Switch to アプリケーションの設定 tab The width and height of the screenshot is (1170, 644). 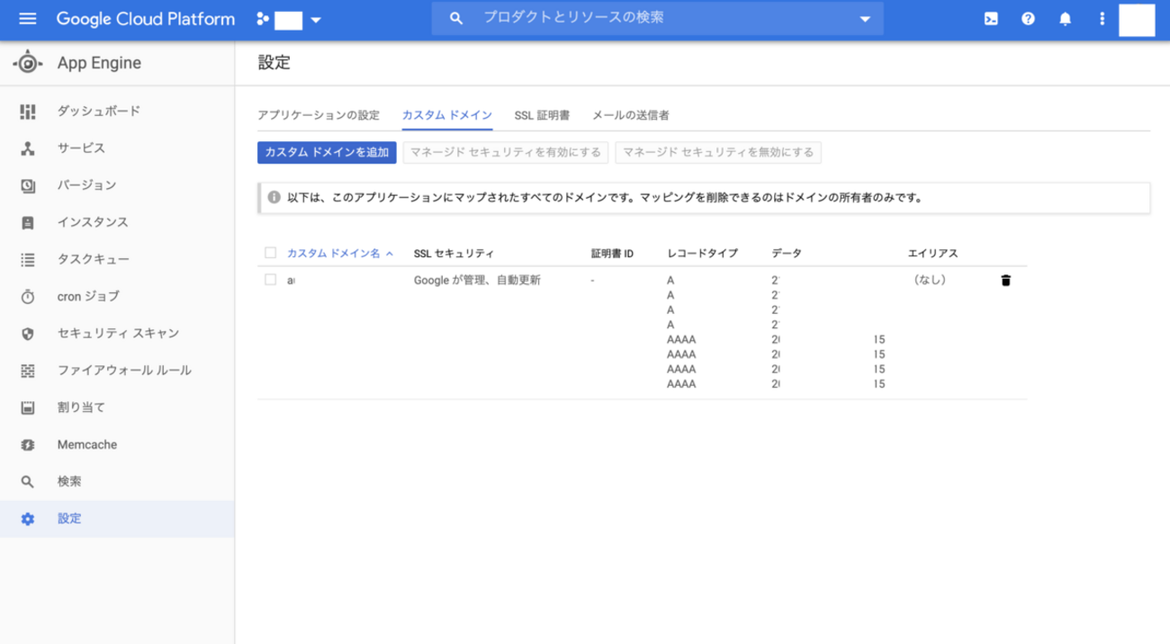pyautogui.click(x=319, y=115)
